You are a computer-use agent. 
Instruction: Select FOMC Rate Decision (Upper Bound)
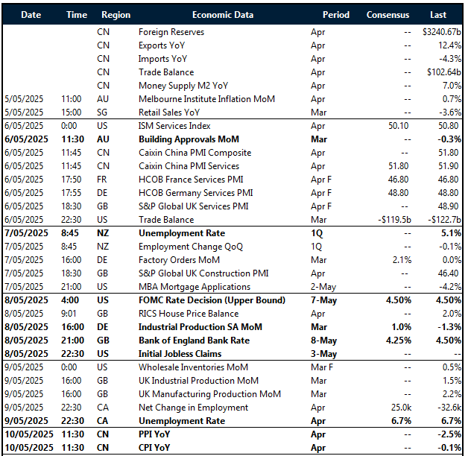tap(212, 300)
